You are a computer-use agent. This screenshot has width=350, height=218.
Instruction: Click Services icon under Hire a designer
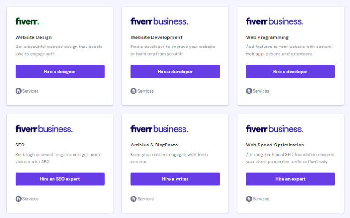click(x=18, y=91)
